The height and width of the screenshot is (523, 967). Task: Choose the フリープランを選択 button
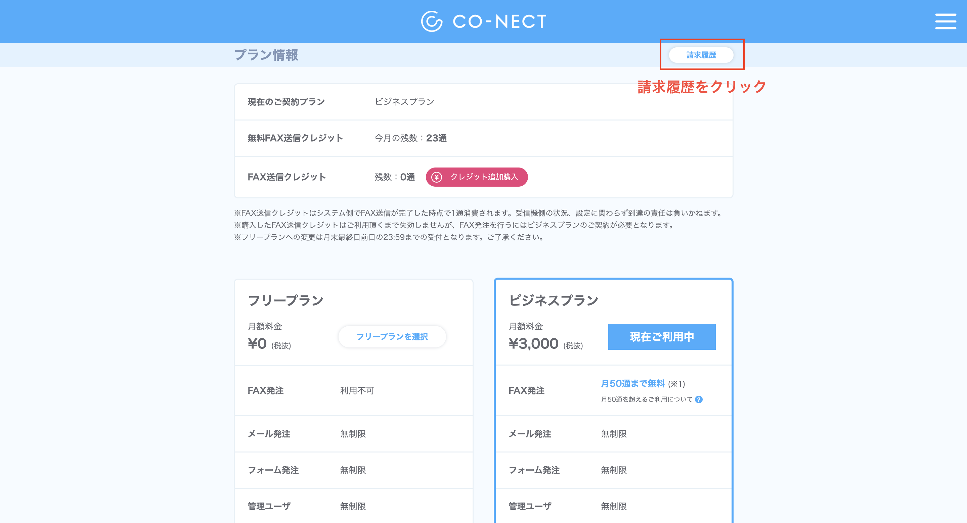coord(392,337)
